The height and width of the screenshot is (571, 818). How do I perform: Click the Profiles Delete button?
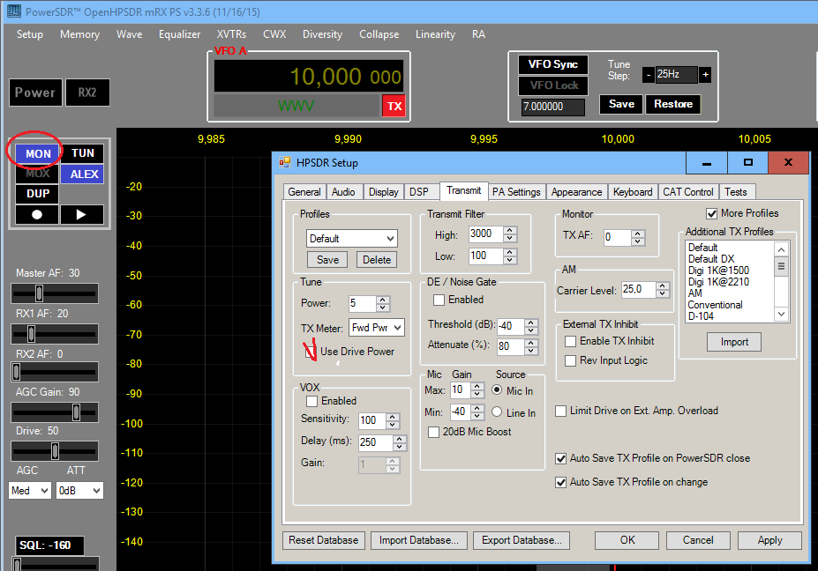[x=377, y=260]
